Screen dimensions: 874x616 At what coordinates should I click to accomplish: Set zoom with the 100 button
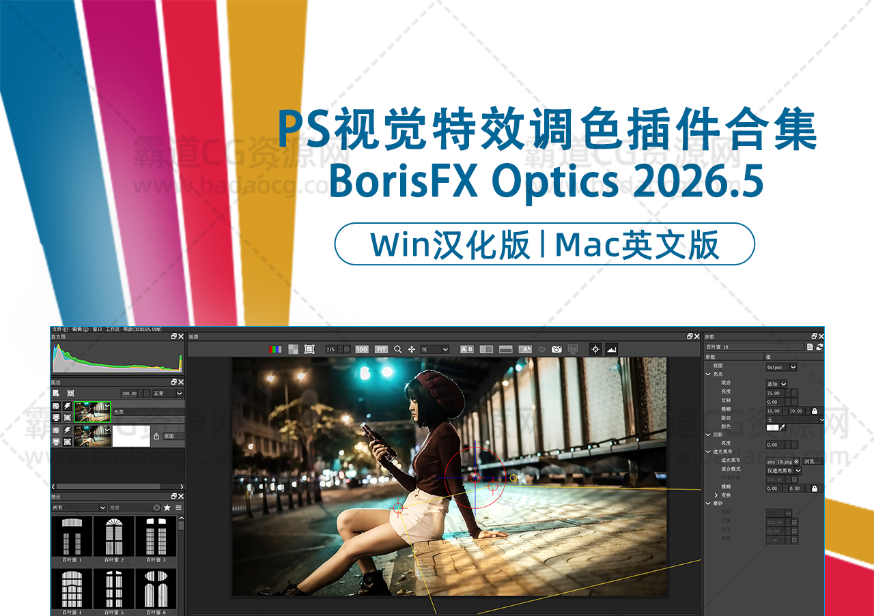click(x=362, y=349)
